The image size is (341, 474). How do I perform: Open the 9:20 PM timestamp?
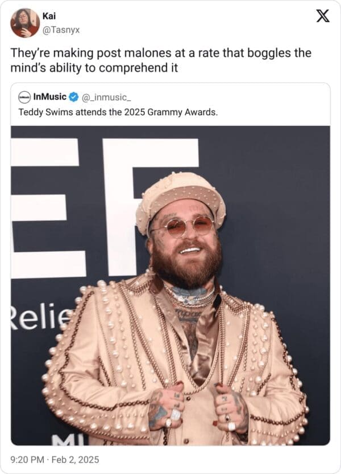tap(27, 460)
